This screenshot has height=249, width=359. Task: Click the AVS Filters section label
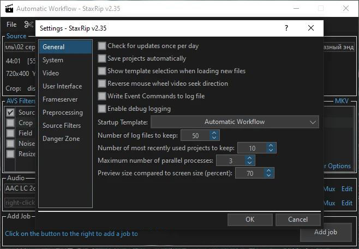(x=21, y=101)
